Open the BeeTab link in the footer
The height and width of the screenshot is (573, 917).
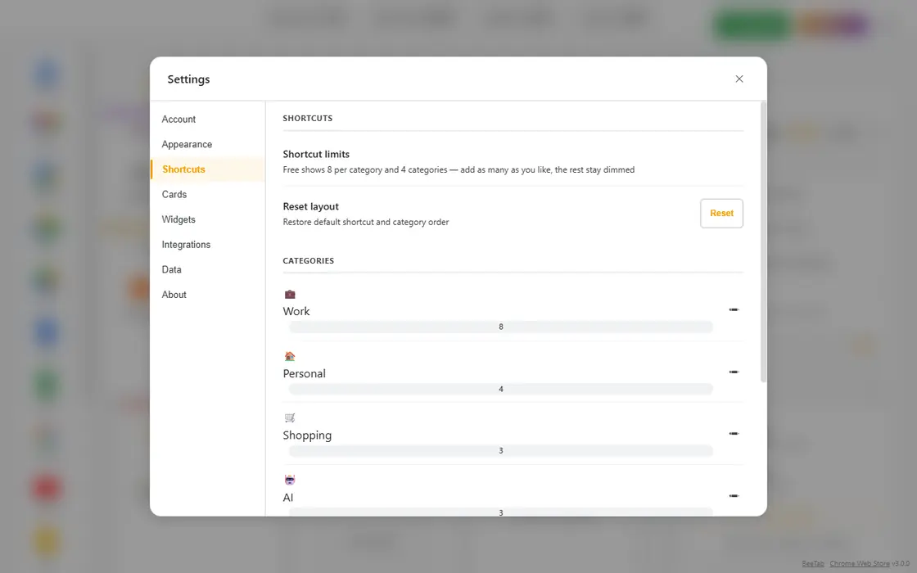(813, 564)
